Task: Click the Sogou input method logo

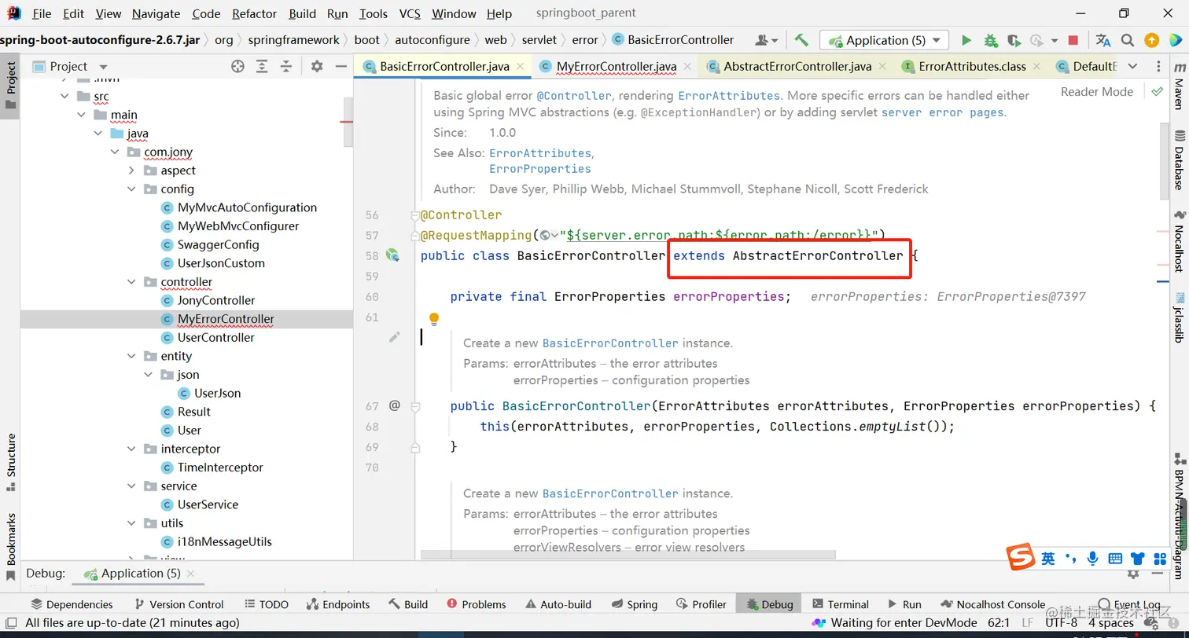Action: [x=1021, y=558]
